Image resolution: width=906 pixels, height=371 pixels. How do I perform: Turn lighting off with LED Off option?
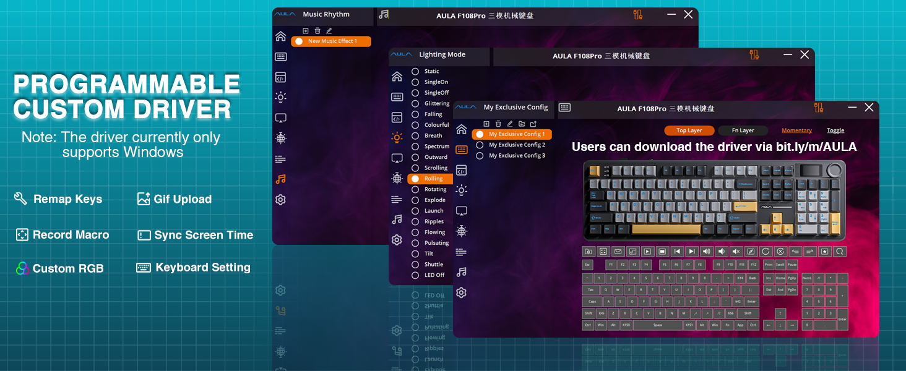[x=415, y=275]
